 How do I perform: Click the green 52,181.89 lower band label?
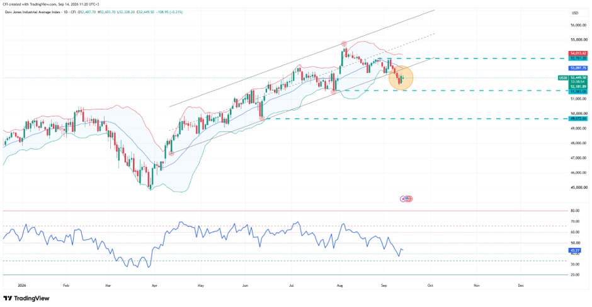point(578,87)
